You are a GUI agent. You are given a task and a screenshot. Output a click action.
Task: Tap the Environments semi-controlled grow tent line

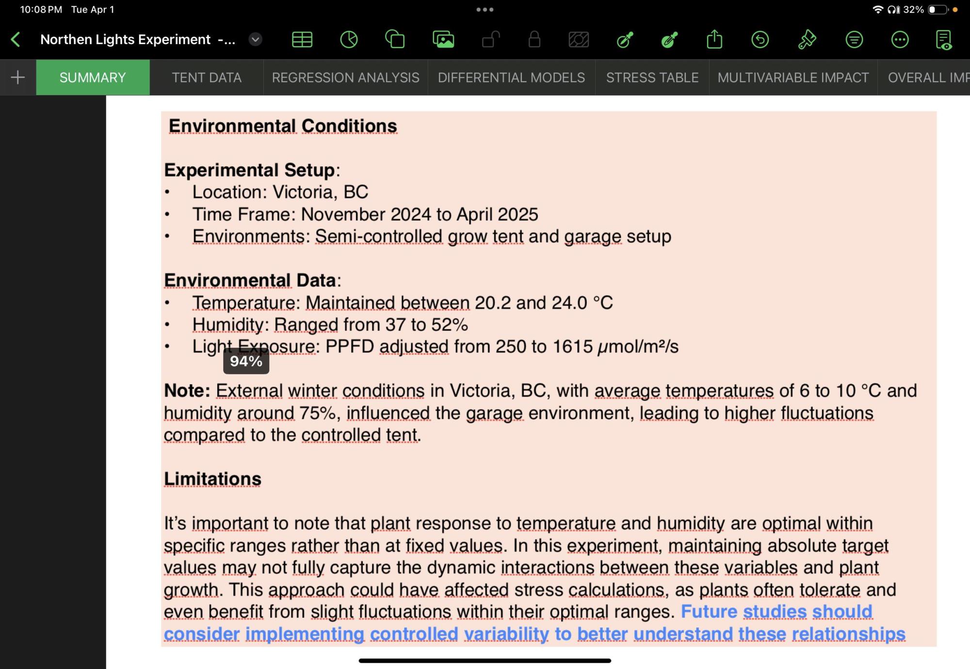(432, 237)
